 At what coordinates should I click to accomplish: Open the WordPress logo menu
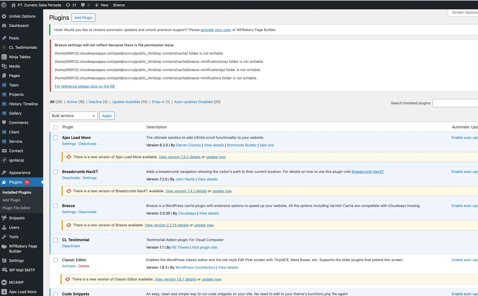[4, 5]
